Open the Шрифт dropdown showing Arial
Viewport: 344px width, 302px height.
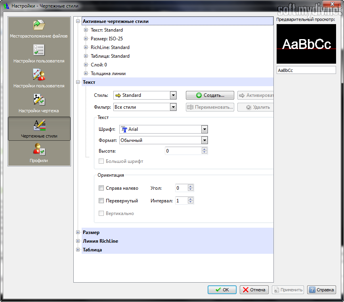204,129
